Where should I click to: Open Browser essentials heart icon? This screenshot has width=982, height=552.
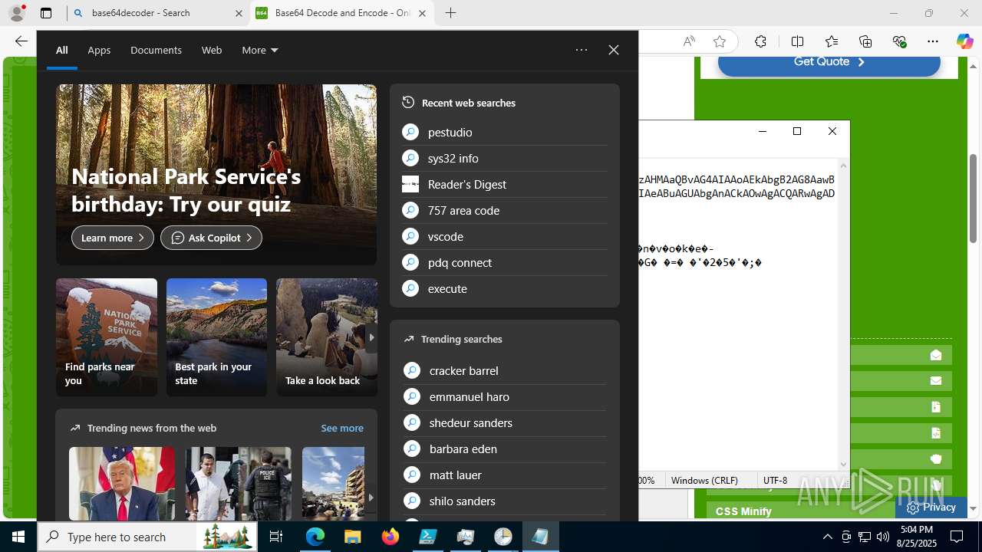point(900,41)
